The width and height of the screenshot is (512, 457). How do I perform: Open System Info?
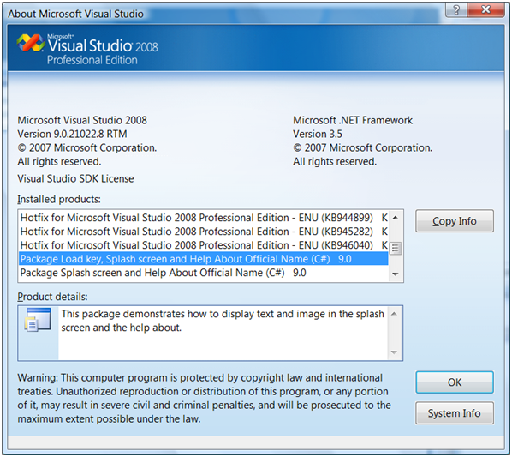tap(454, 413)
